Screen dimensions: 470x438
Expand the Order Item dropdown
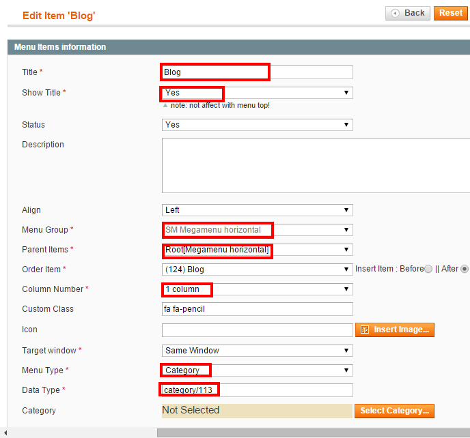(x=257, y=269)
